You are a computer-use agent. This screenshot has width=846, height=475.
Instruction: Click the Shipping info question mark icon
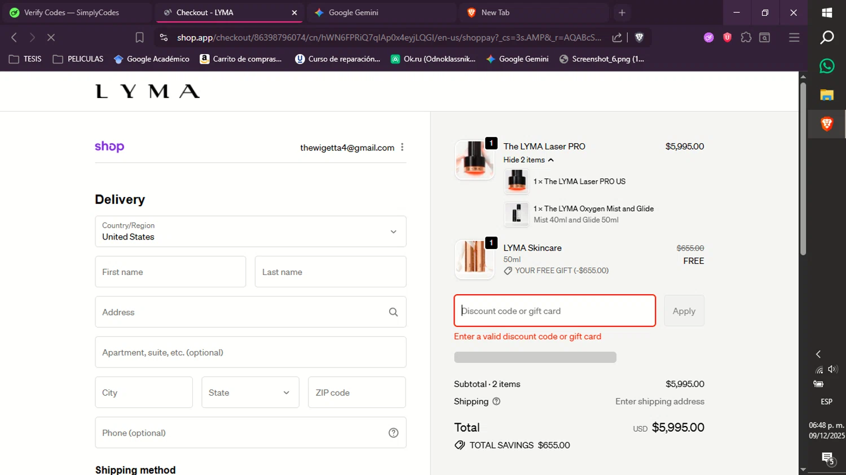[496, 402]
